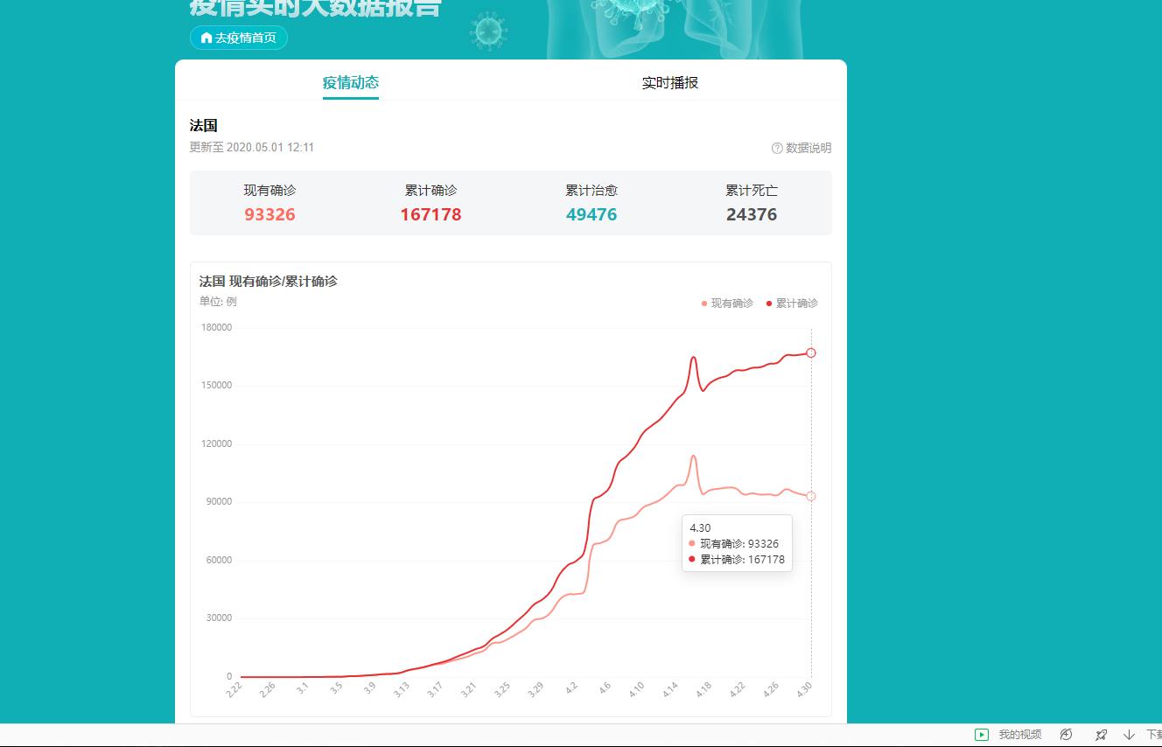Click the compass icon in the bottom toolbar
Viewport: 1162px width, 747px height.
[1067, 735]
